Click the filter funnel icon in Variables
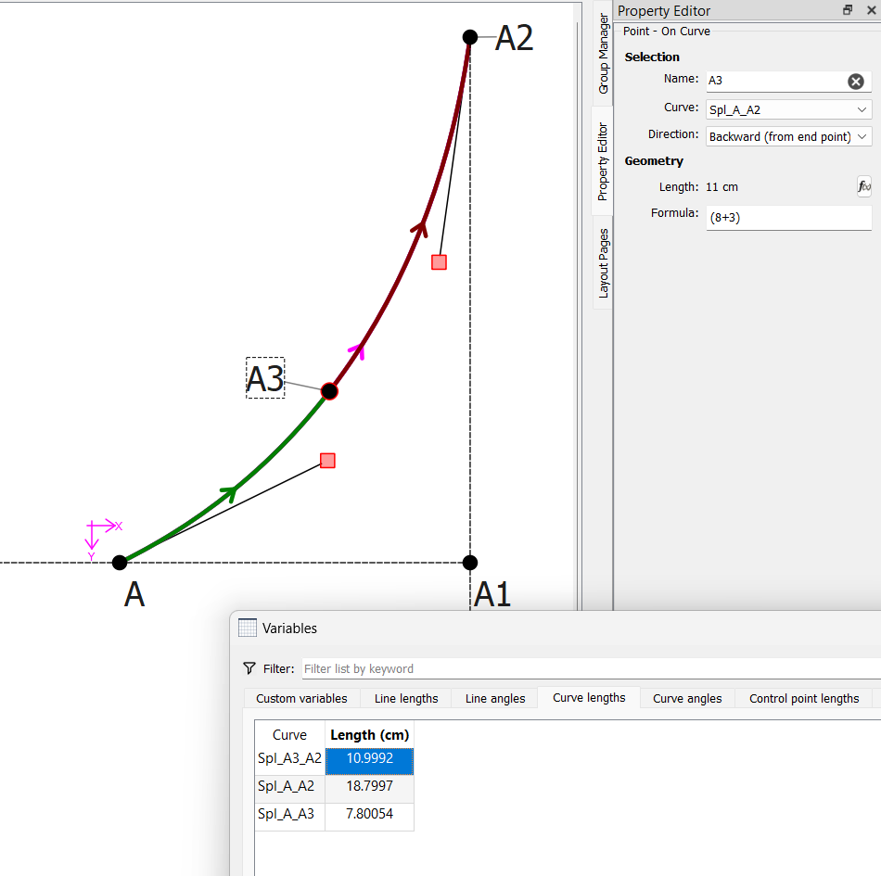 click(249, 668)
